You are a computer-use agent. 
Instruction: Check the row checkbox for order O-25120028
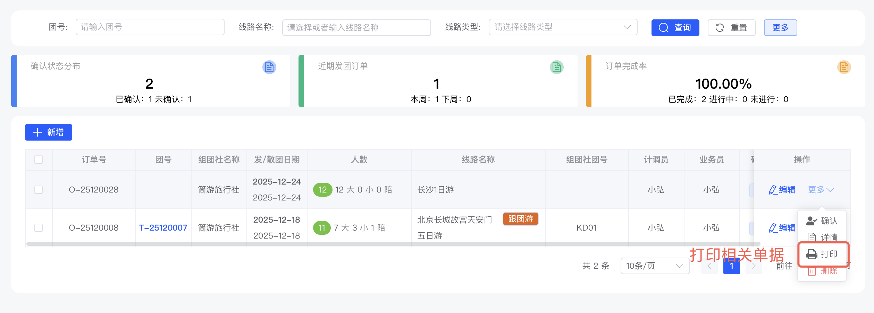[x=38, y=190]
